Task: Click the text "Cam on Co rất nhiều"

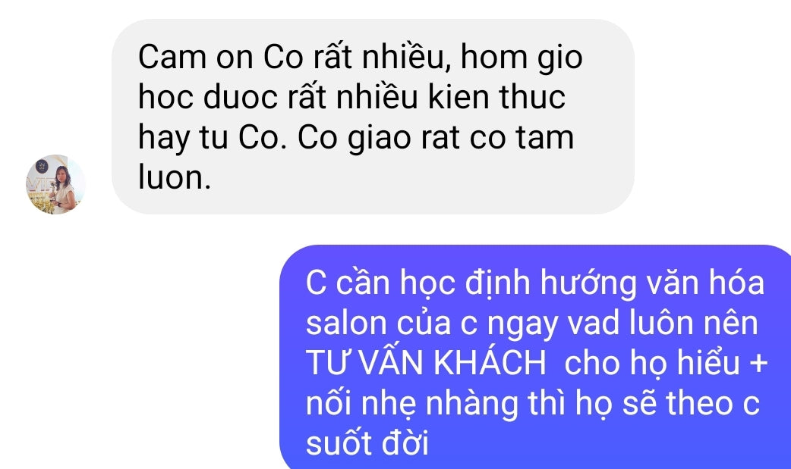Action: 290,56
